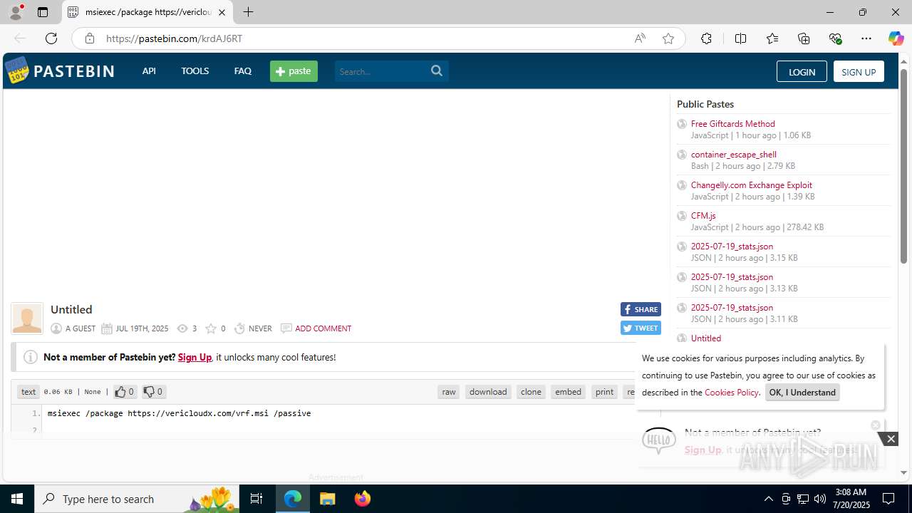This screenshot has width=912, height=513.
Task: Open browser Extensions icon
Action: pyautogui.click(x=706, y=38)
